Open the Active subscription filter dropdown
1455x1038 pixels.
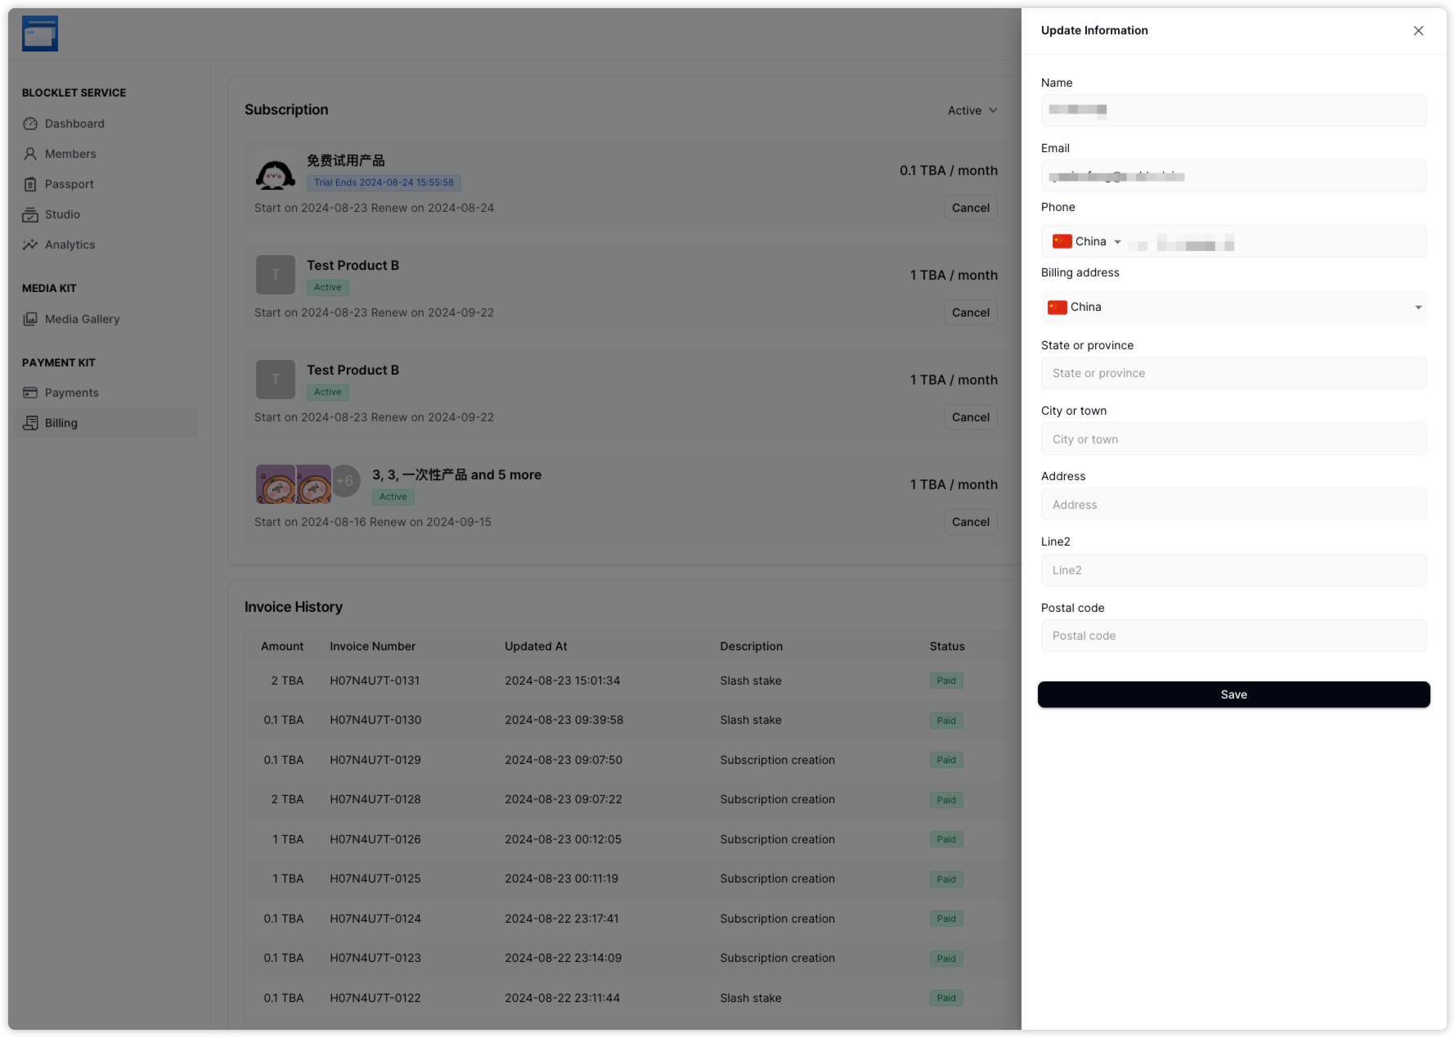tap(972, 110)
